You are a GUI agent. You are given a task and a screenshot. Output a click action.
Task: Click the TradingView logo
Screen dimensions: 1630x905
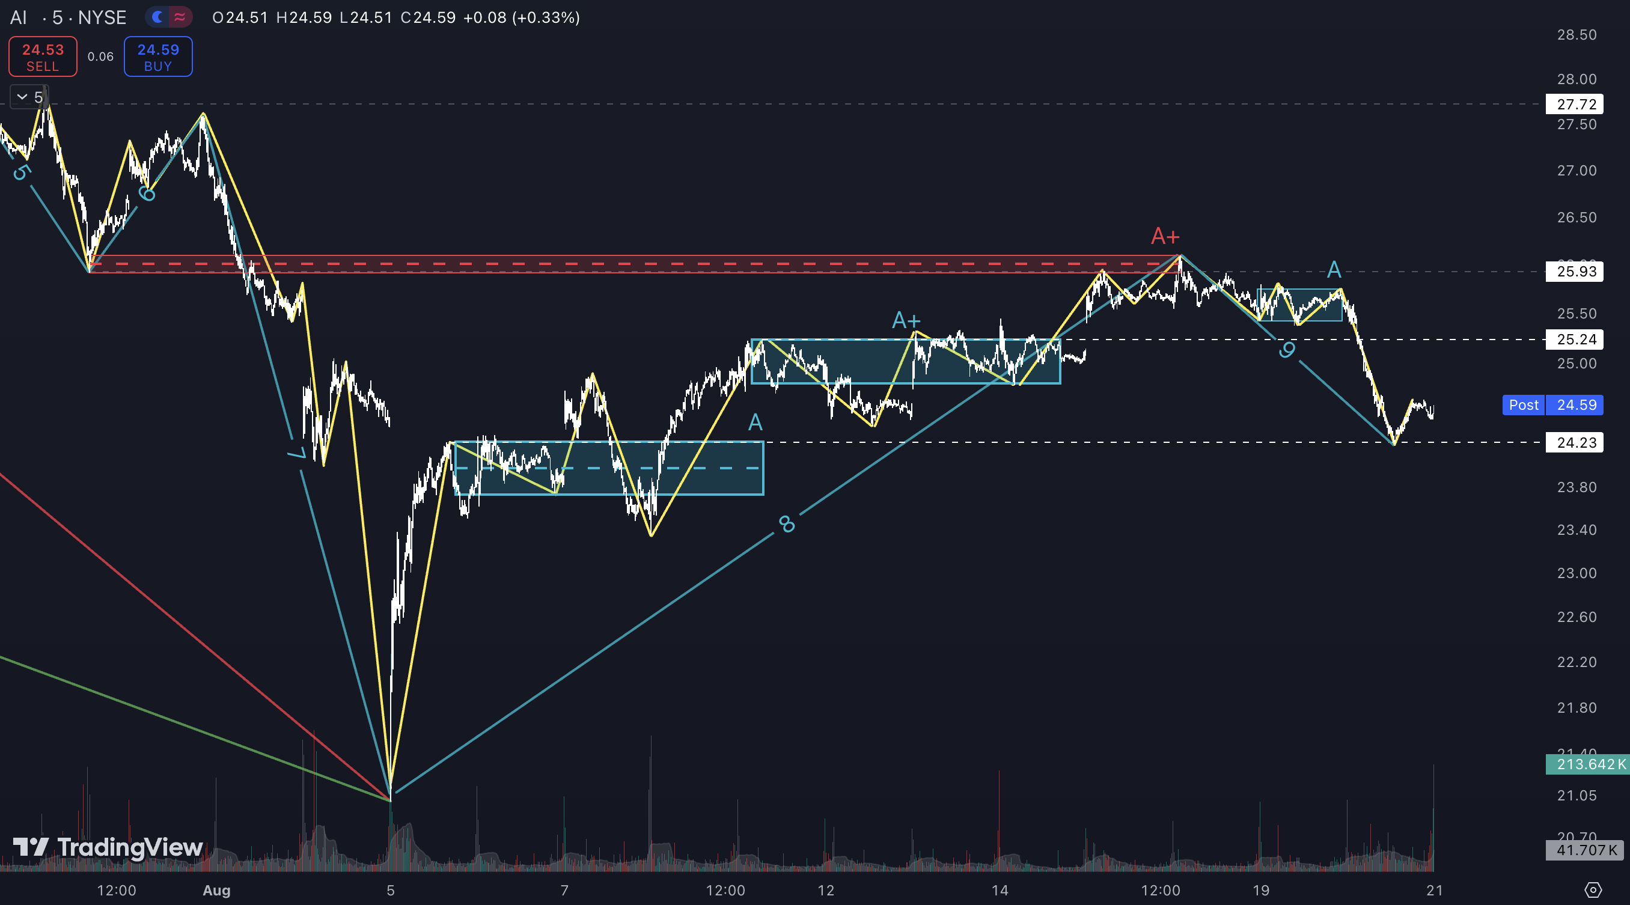pos(108,847)
